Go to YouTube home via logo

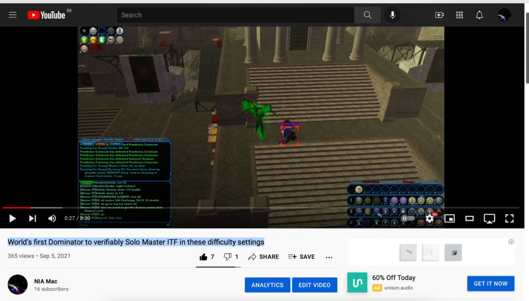46,15
